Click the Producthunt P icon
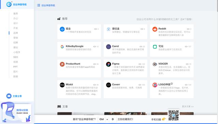Image resolution: width=218 pixels, height=124 pixels. pos(62,64)
